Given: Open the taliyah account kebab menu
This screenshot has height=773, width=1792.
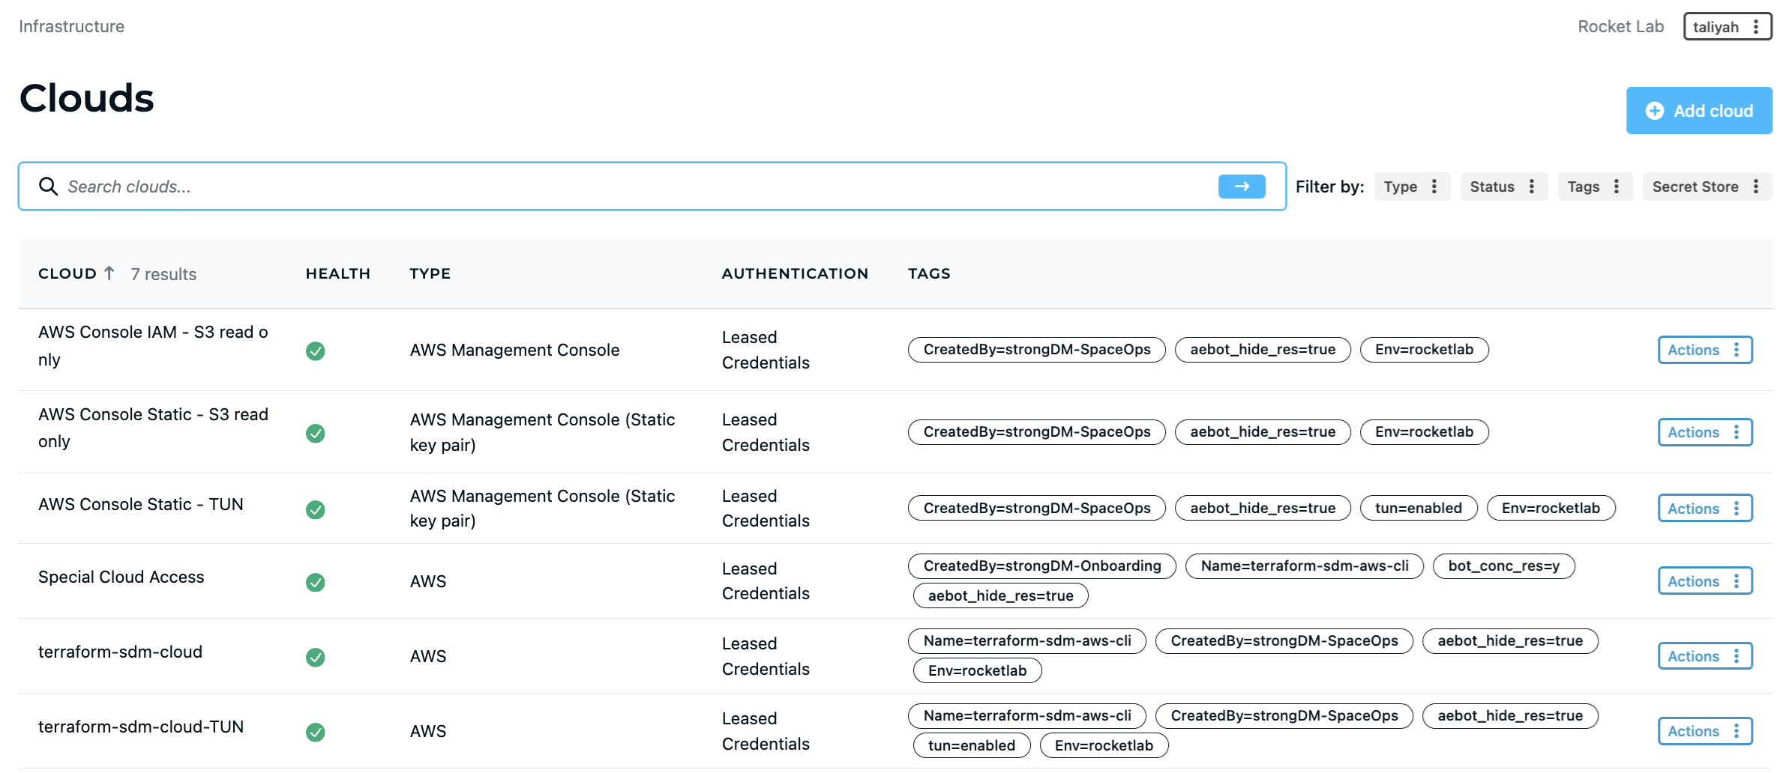Looking at the screenshot, I should pyautogui.click(x=1757, y=26).
